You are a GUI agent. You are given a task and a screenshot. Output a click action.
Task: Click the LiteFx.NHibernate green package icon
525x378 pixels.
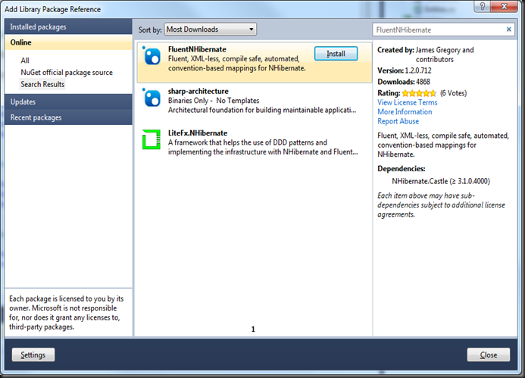(152, 139)
